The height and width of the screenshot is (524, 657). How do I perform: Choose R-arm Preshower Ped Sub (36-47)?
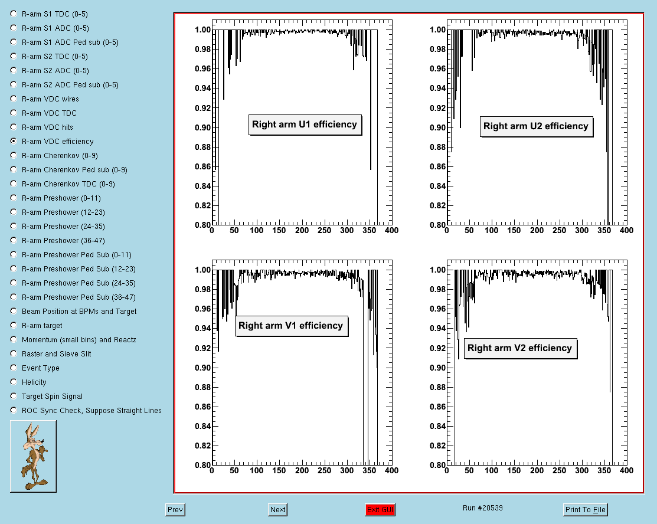[x=14, y=297]
